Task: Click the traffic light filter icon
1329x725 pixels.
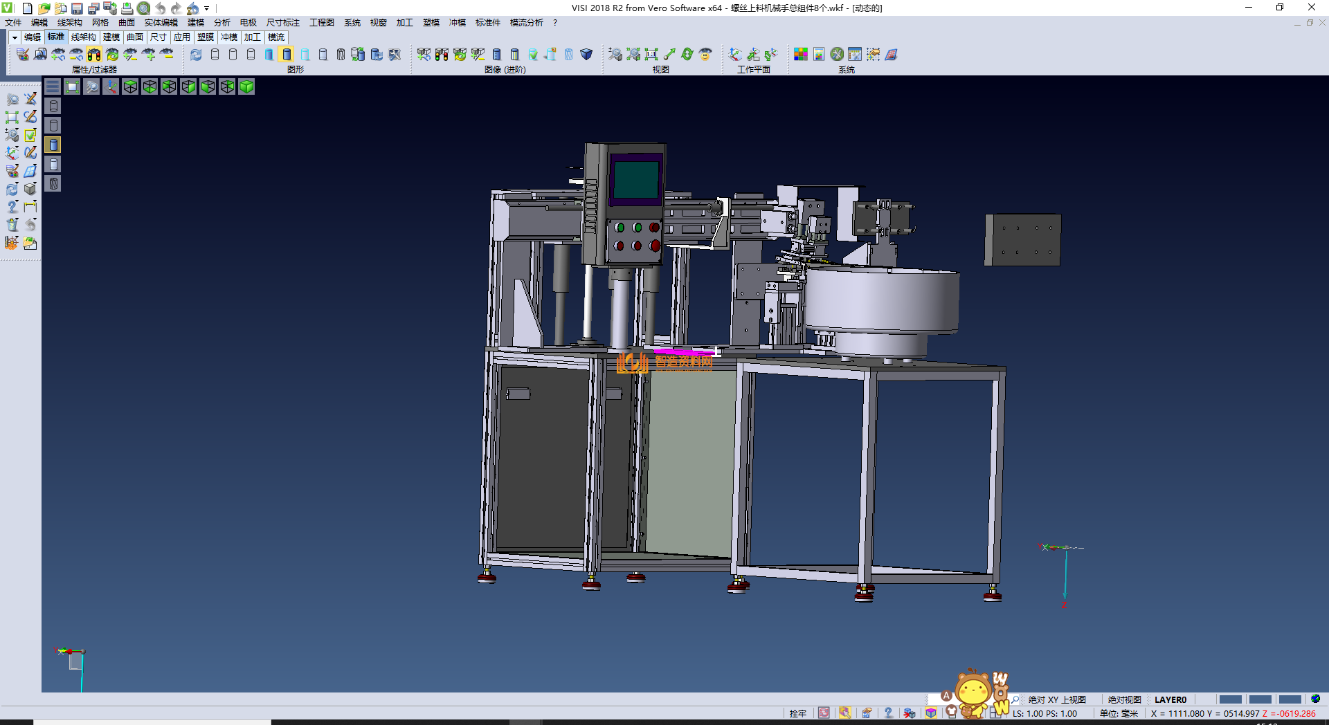Action: (x=94, y=55)
